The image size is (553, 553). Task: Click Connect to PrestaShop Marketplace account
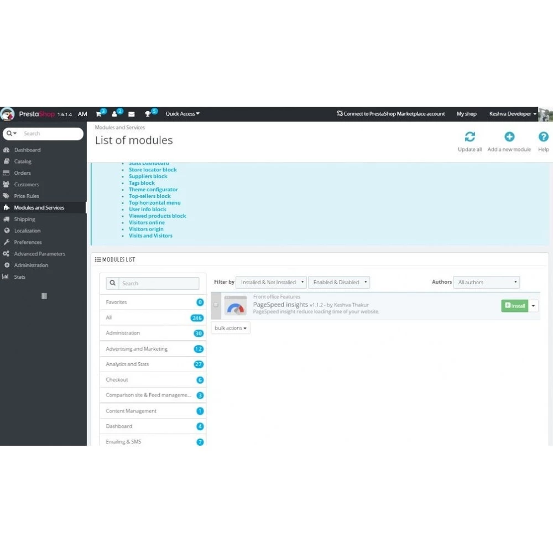(391, 113)
